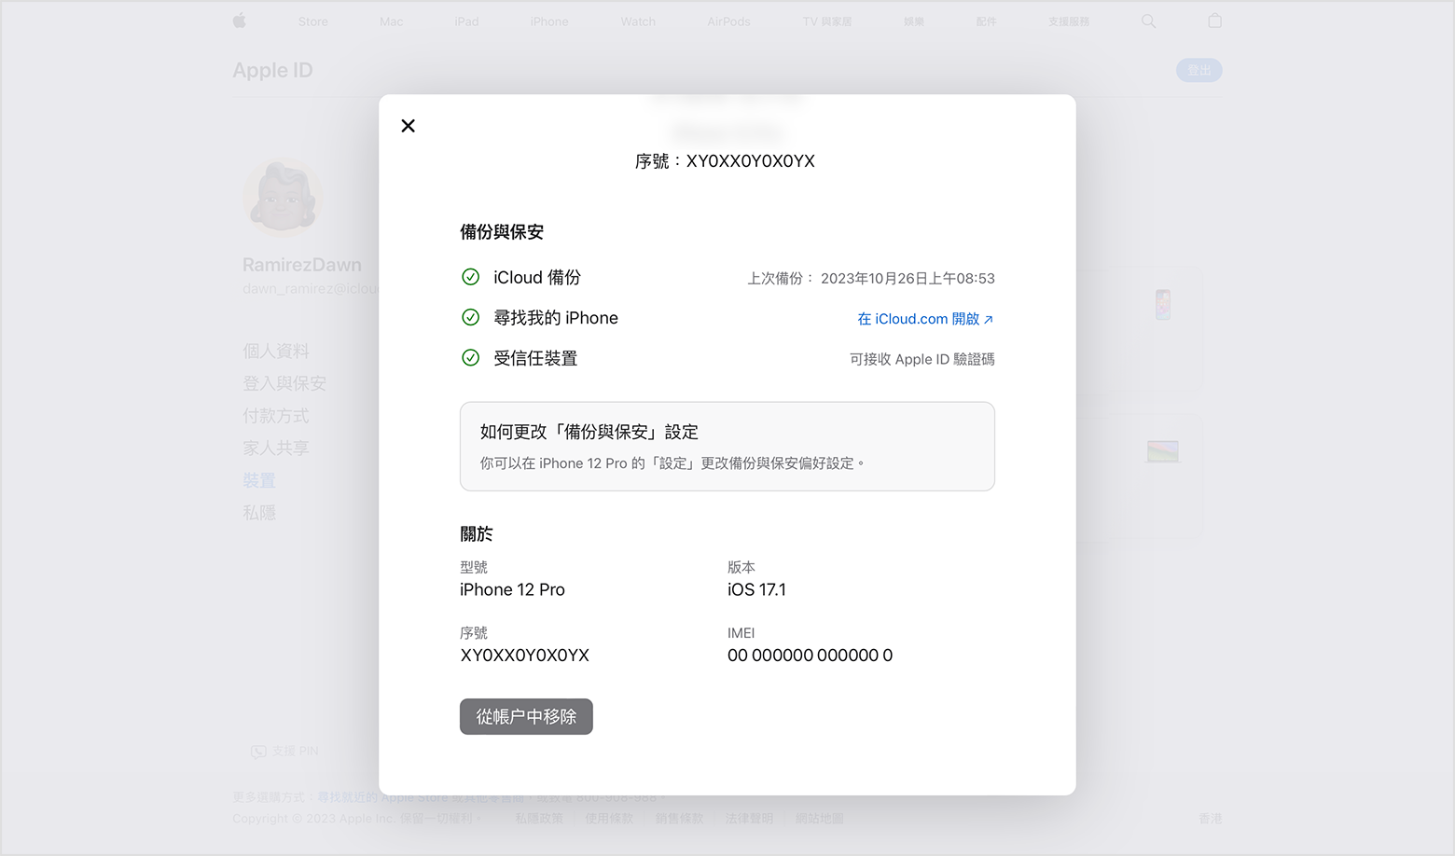Click the 支援 PIN link
The image size is (1455, 856).
284,752
